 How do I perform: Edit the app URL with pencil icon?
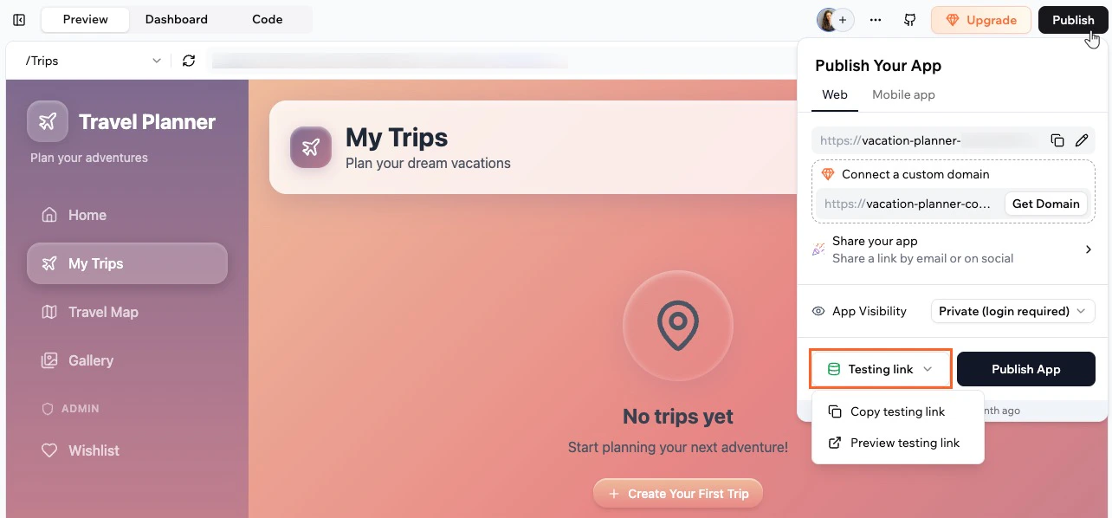point(1082,140)
